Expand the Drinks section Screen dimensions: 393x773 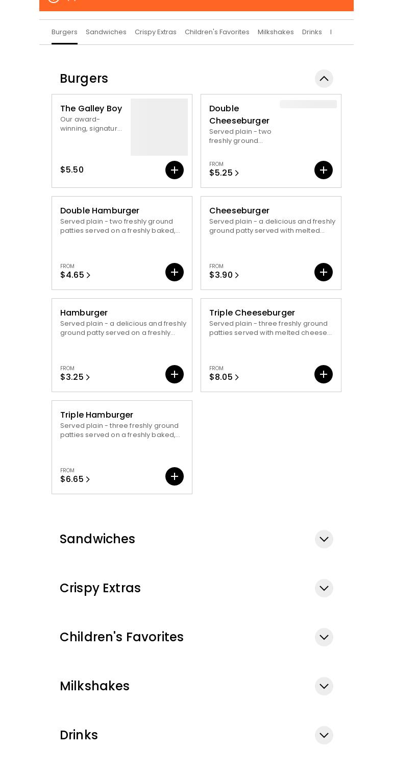324,735
